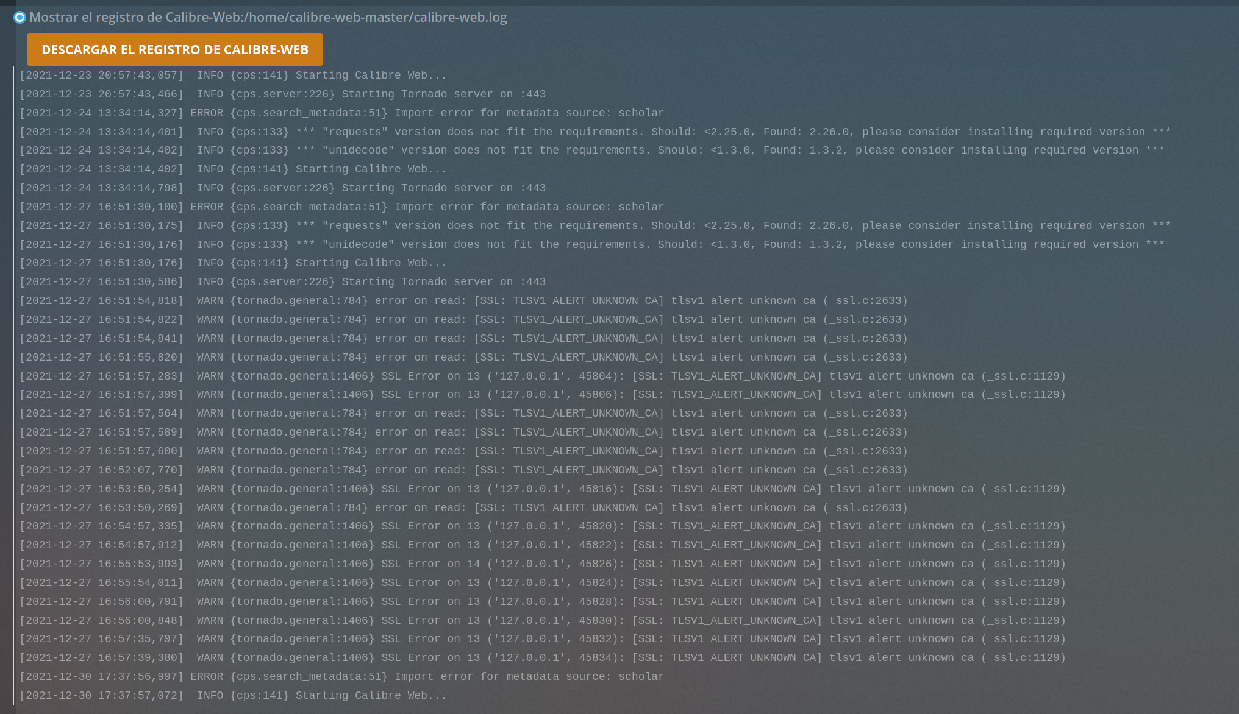
Task: Click inside the log viewer text area
Action: click(x=610, y=366)
